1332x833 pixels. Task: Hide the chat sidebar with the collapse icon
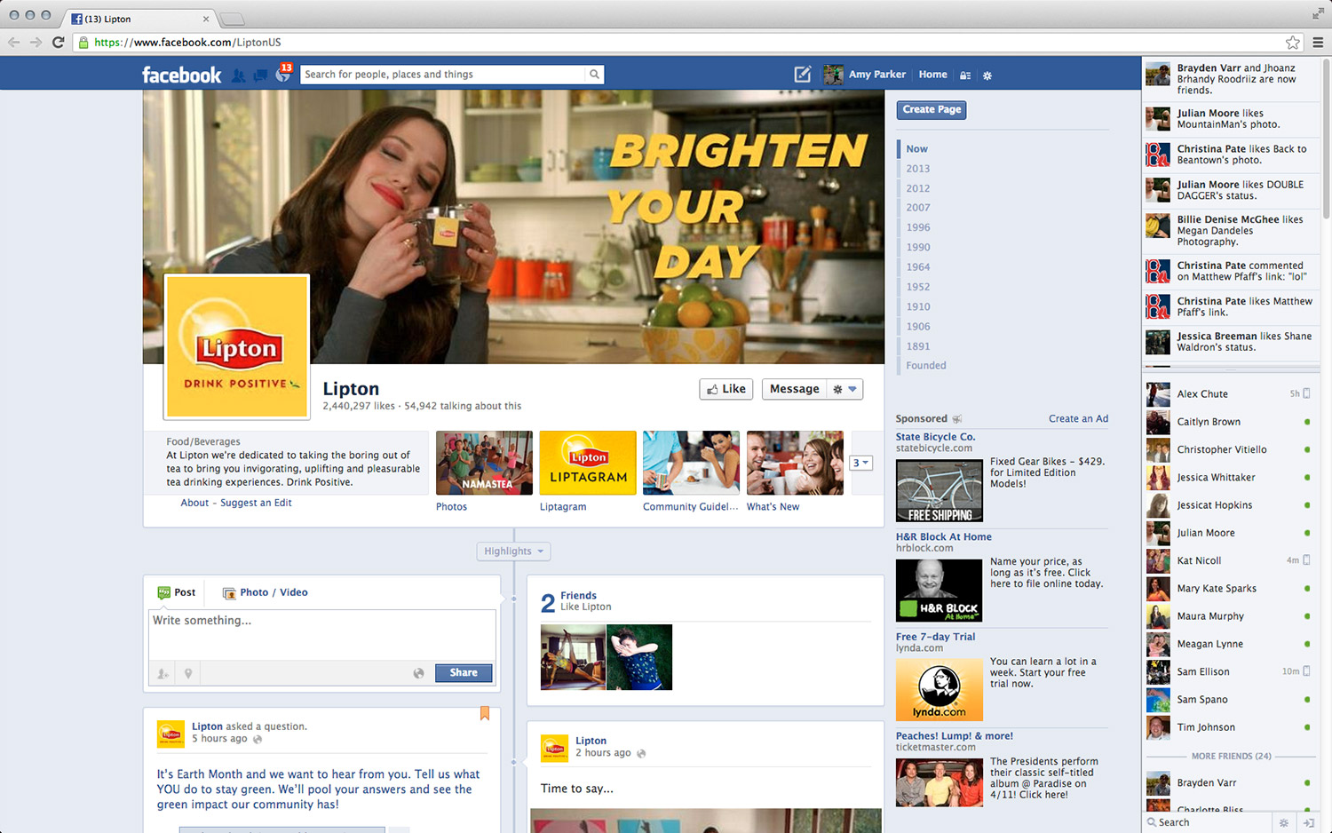pyautogui.click(x=1308, y=822)
